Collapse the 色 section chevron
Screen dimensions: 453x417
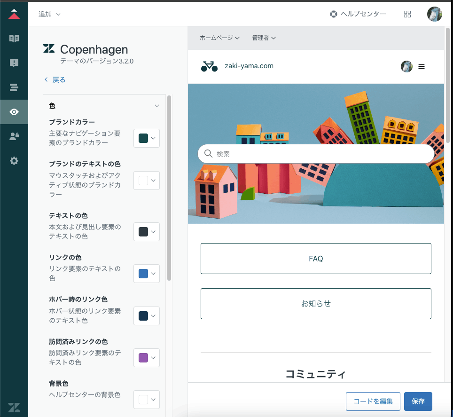[157, 106]
